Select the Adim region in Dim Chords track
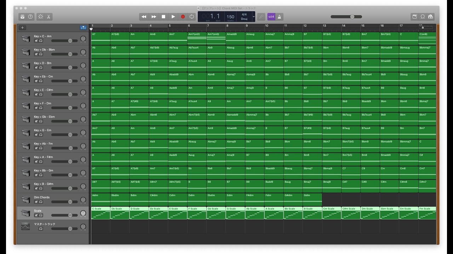 [101, 199]
